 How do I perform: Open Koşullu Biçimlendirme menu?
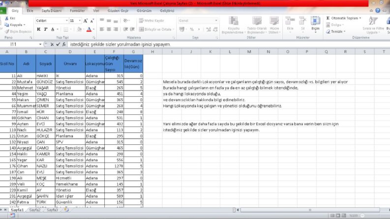234,25
